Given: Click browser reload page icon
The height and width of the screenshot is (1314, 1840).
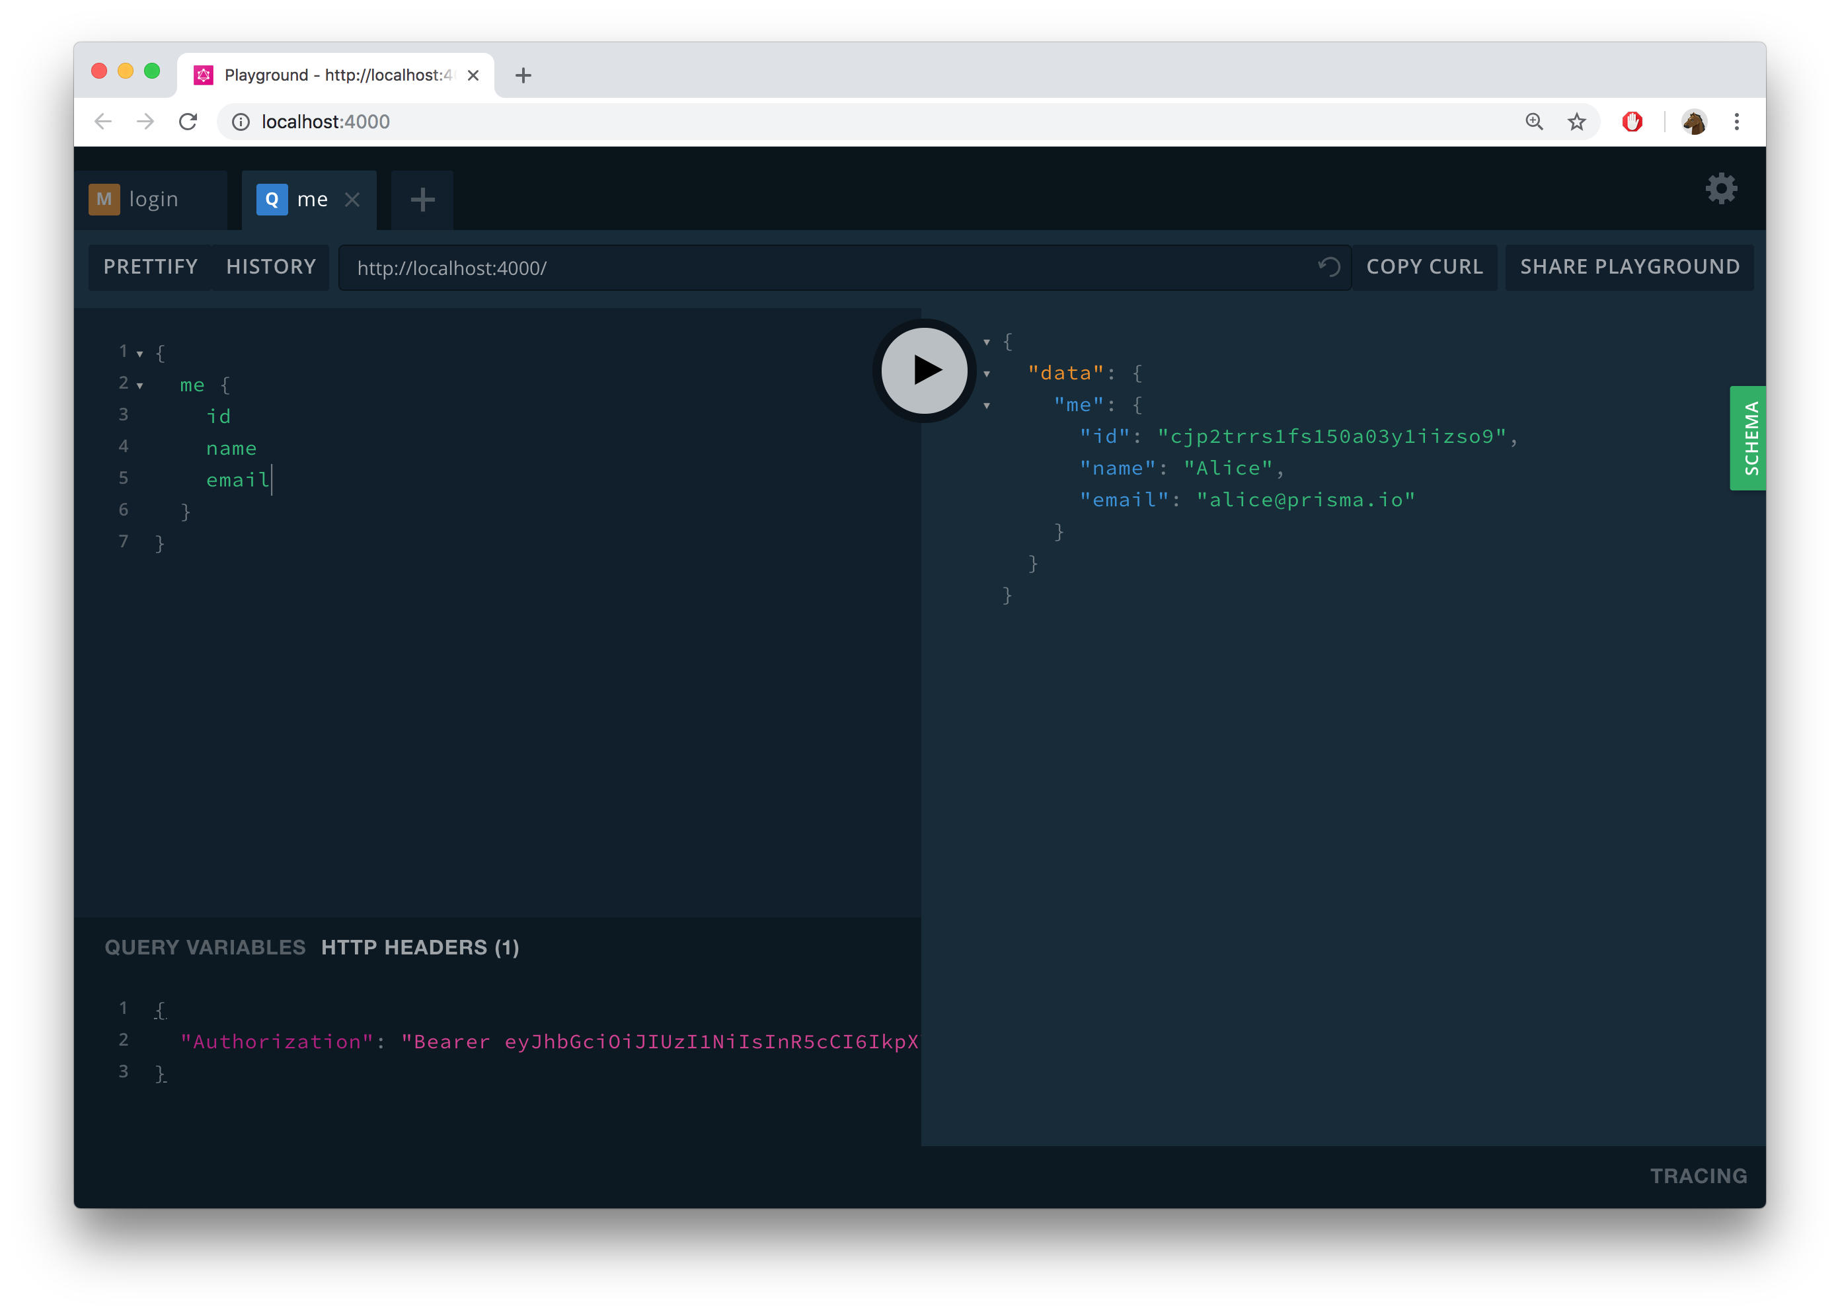Looking at the screenshot, I should (x=188, y=122).
